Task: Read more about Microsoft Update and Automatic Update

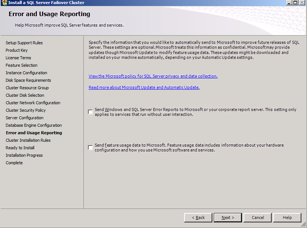Action: (x=144, y=87)
